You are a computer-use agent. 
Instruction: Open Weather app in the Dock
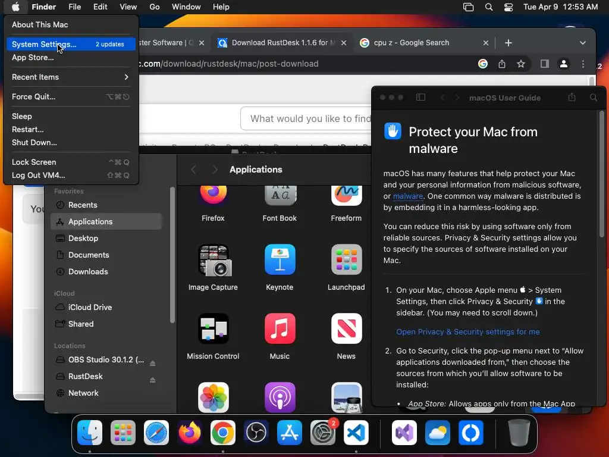[x=438, y=433]
